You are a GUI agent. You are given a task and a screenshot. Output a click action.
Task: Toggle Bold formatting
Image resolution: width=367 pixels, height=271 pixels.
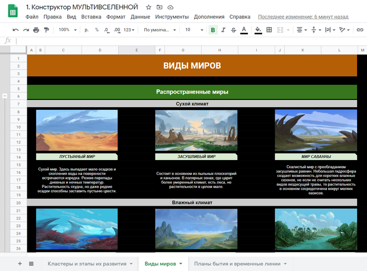pyautogui.click(x=213, y=30)
